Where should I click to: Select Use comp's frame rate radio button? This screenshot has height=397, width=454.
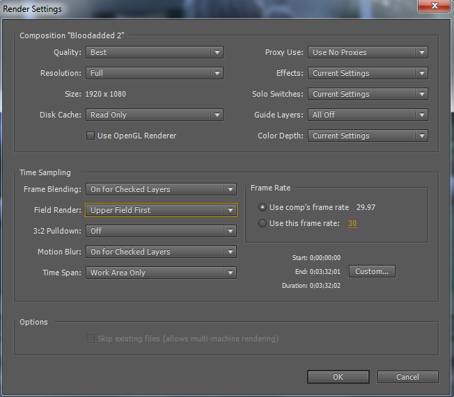tap(263, 207)
